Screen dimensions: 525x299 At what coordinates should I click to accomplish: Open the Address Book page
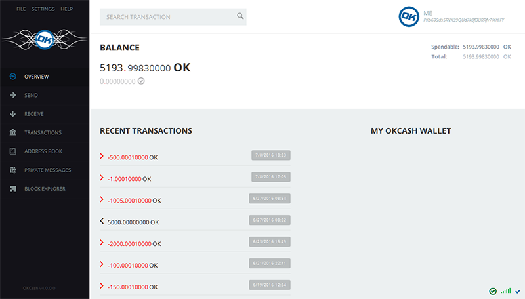point(45,151)
